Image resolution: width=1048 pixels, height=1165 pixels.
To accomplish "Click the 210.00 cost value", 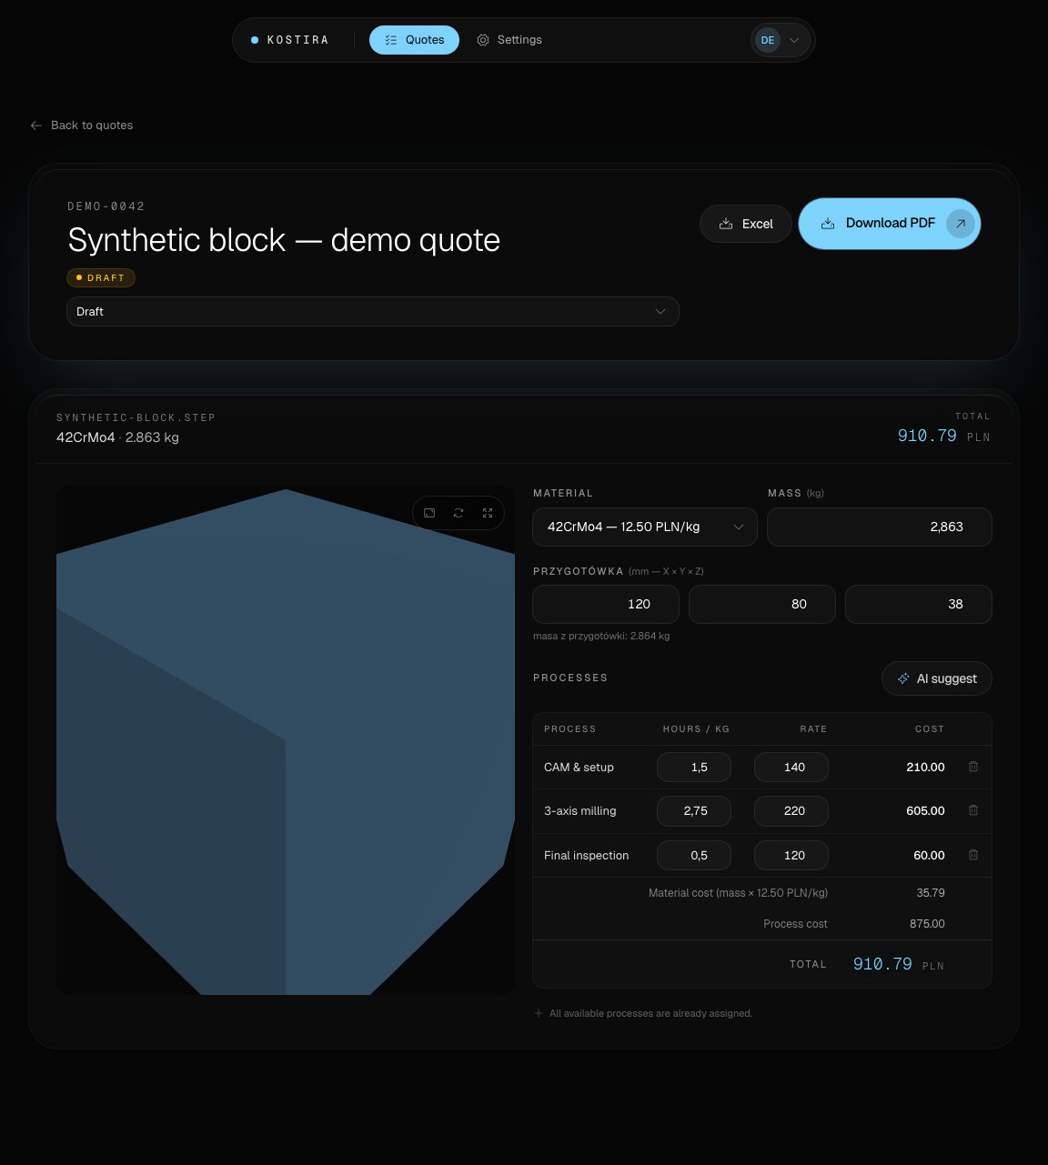I will pos(925,767).
